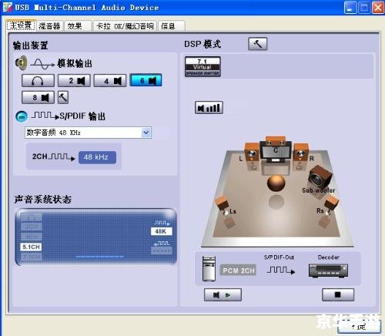The height and width of the screenshot is (336, 385).
Task: Minimize the USB Audio Device window
Action: pos(350,8)
